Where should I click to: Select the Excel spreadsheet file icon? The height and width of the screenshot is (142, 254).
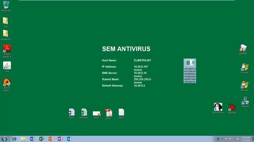(x=84, y=114)
